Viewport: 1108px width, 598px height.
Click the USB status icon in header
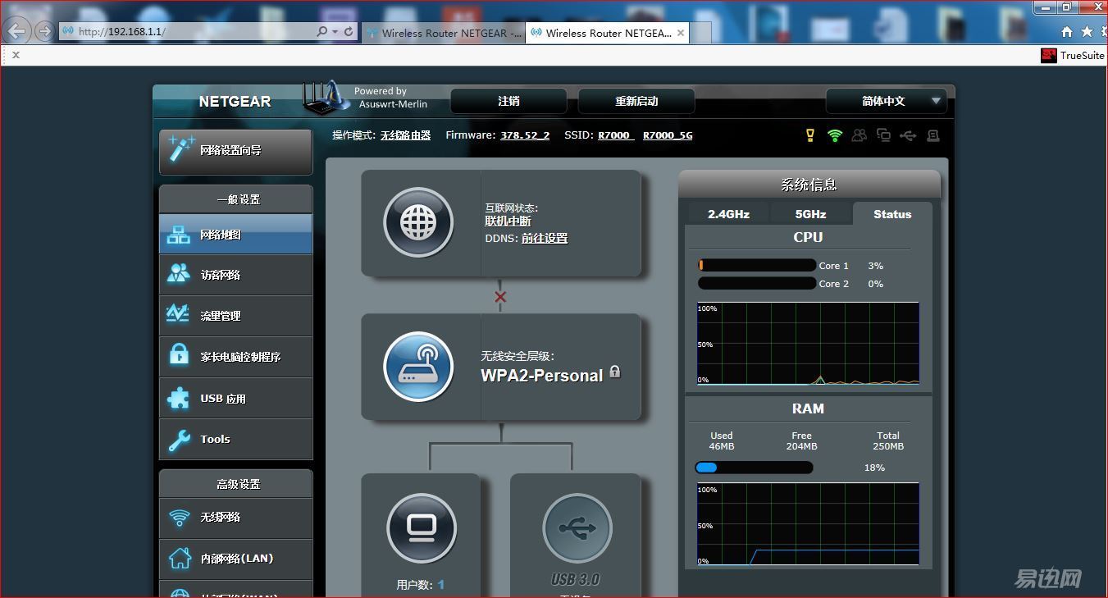coord(908,135)
